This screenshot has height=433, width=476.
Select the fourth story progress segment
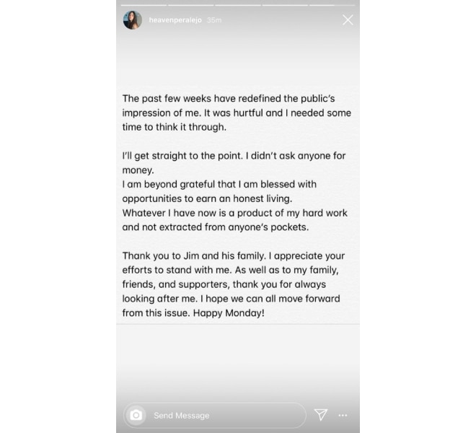[285, 5]
